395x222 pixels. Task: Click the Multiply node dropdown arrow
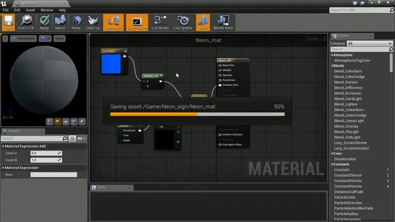161,75
